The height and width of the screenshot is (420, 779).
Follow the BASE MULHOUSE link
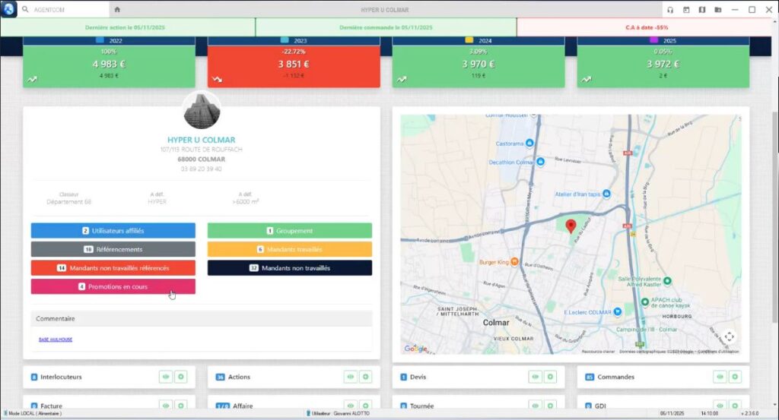point(56,339)
